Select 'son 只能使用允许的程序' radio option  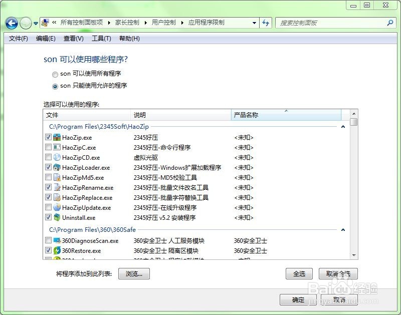pyautogui.click(x=55, y=87)
